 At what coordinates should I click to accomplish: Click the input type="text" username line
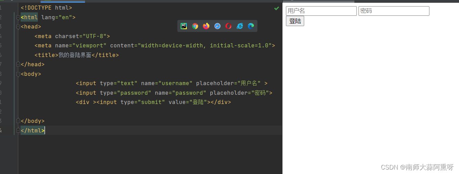point(172,83)
